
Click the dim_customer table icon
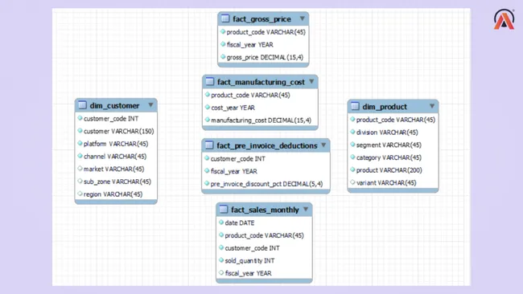(82, 105)
